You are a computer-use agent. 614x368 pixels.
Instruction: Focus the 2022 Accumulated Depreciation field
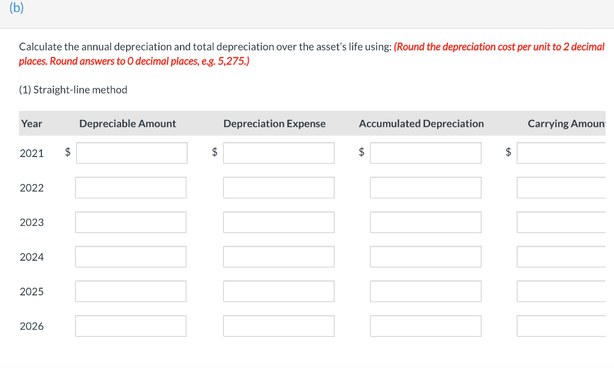pos(426,188)
